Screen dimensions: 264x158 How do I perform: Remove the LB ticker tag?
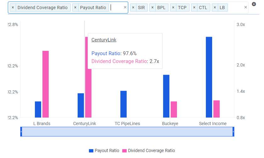(215, 8)
